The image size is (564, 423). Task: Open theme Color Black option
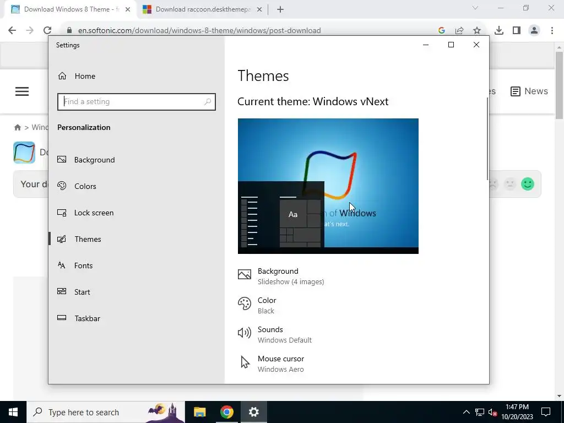257,305
